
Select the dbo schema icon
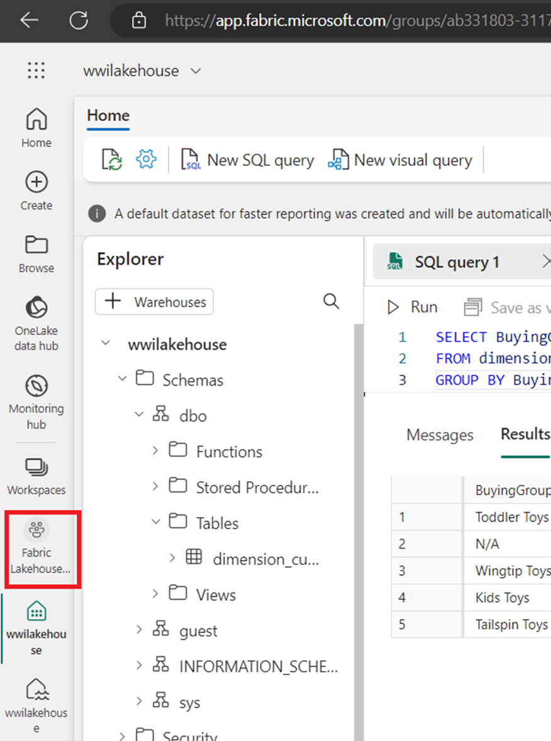[x=160, y=413]
